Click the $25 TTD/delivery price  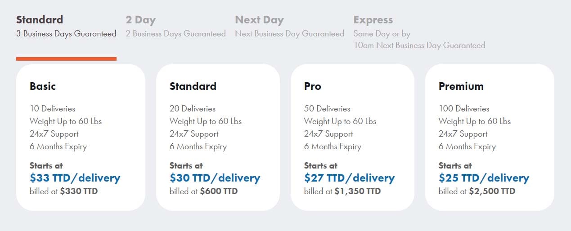coord(484,178)
